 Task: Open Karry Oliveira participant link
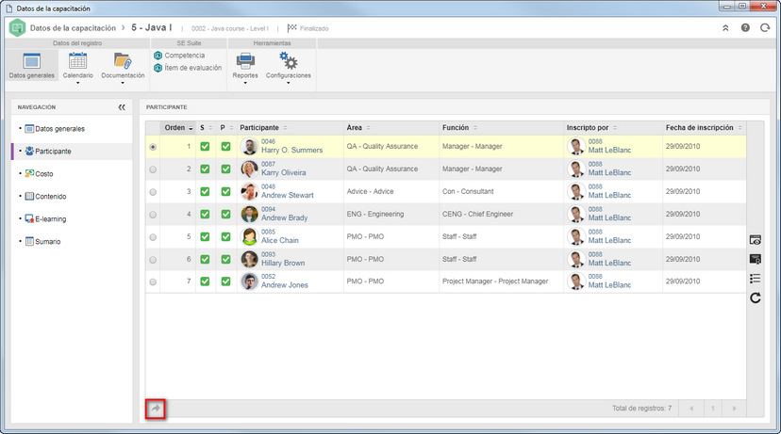click(283, 173)
